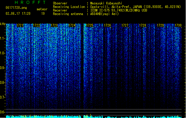This screenshot has height=118, width=186.
Task: Click the 1727 time marker
Action: coord(125,25)
